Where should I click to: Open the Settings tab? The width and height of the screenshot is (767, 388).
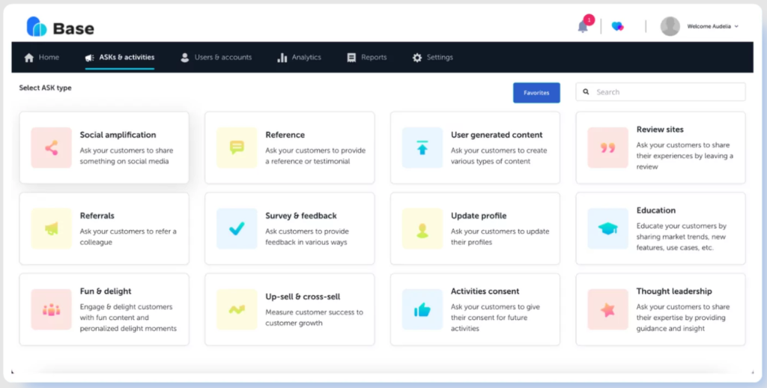coord(432,57)
